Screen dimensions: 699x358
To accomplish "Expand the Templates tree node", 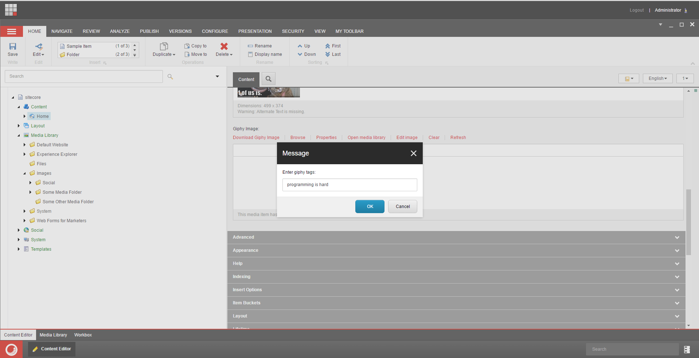I will (19, 249).
